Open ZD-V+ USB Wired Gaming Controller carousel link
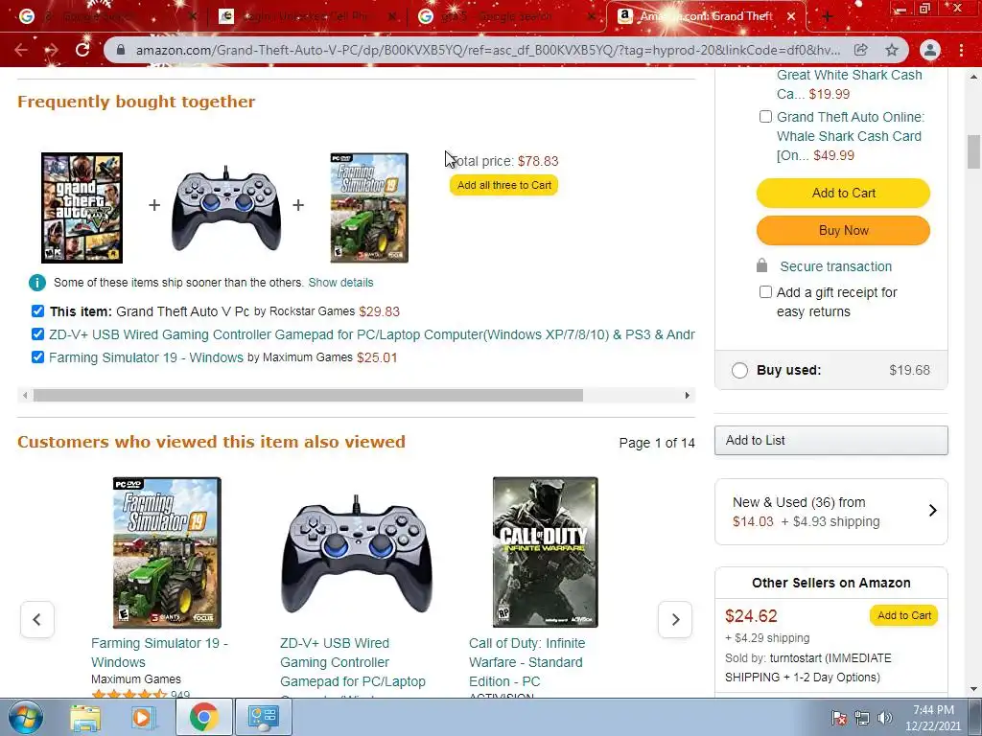Screen dimensions: 982x736 [353, 662]
